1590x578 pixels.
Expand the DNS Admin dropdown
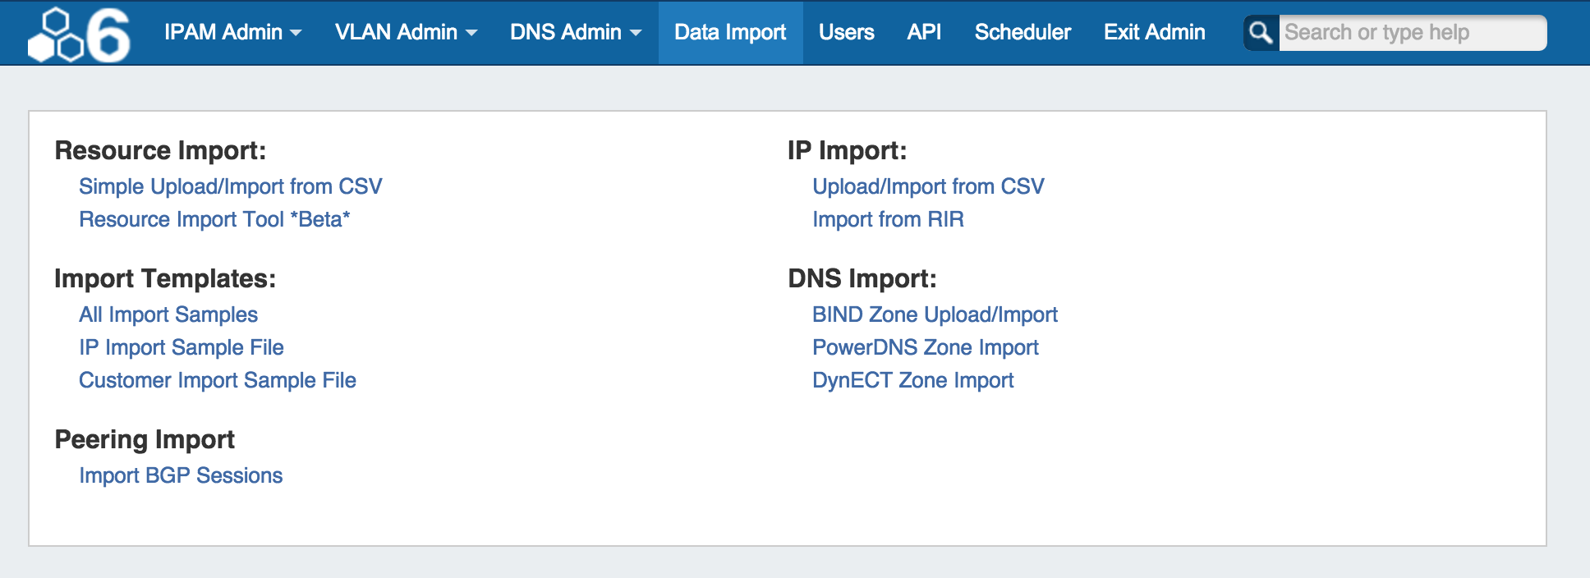pos(575,33)
